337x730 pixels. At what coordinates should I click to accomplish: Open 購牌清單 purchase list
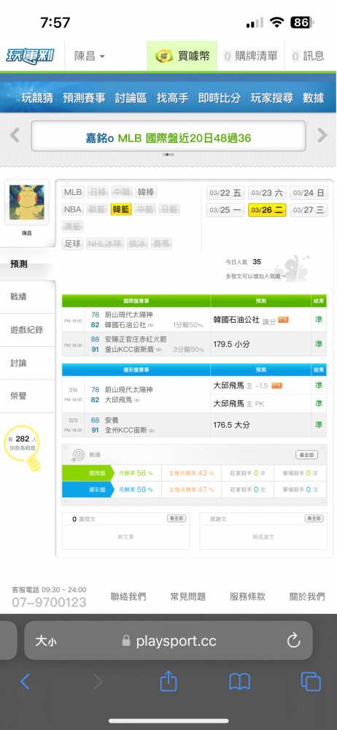[250, 56]
